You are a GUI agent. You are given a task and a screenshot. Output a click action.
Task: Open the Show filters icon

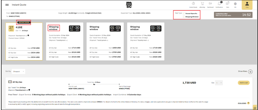[250, 72]
